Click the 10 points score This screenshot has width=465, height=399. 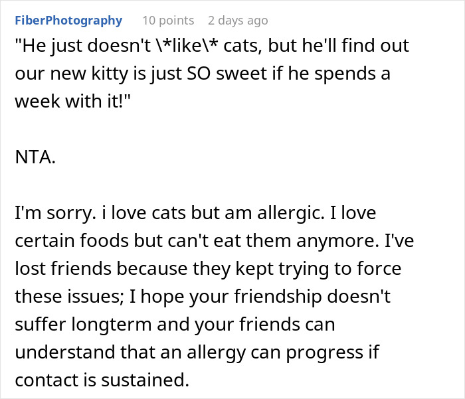click(x=168, y=21)
